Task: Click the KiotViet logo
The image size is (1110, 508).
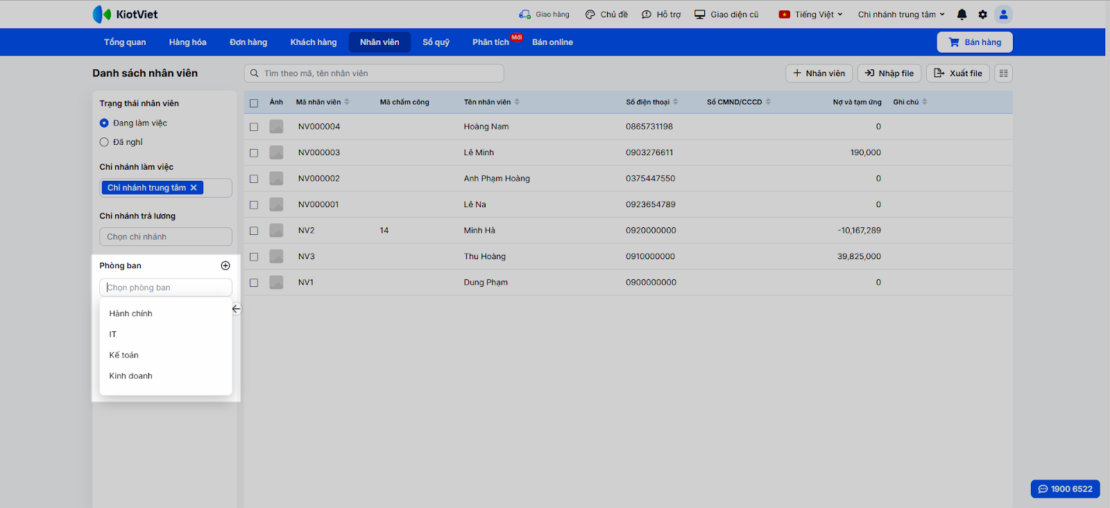Action: pyautogui.click(x=125, y=15)
